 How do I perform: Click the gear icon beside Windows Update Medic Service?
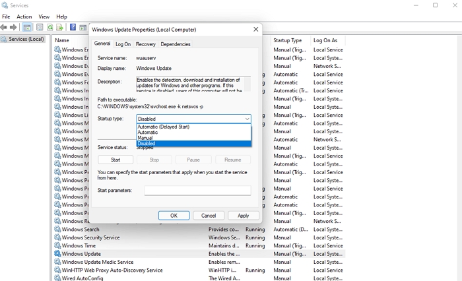pyautogui.click(x=57, y=262)
